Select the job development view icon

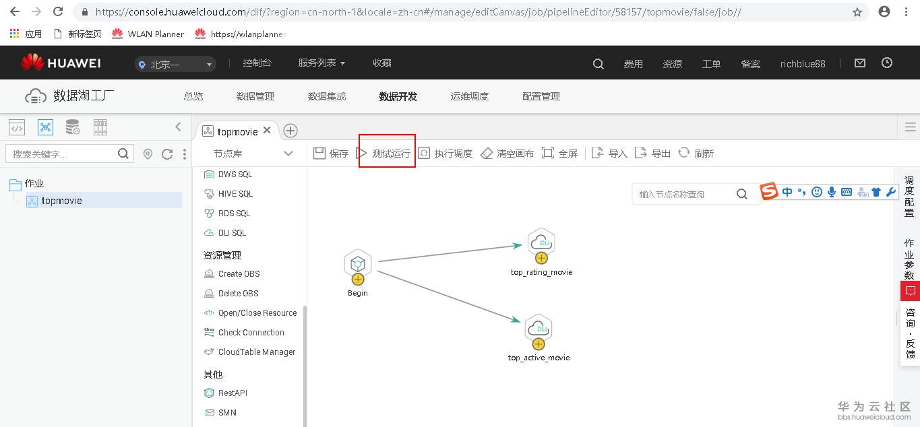(x=45, y=127)
